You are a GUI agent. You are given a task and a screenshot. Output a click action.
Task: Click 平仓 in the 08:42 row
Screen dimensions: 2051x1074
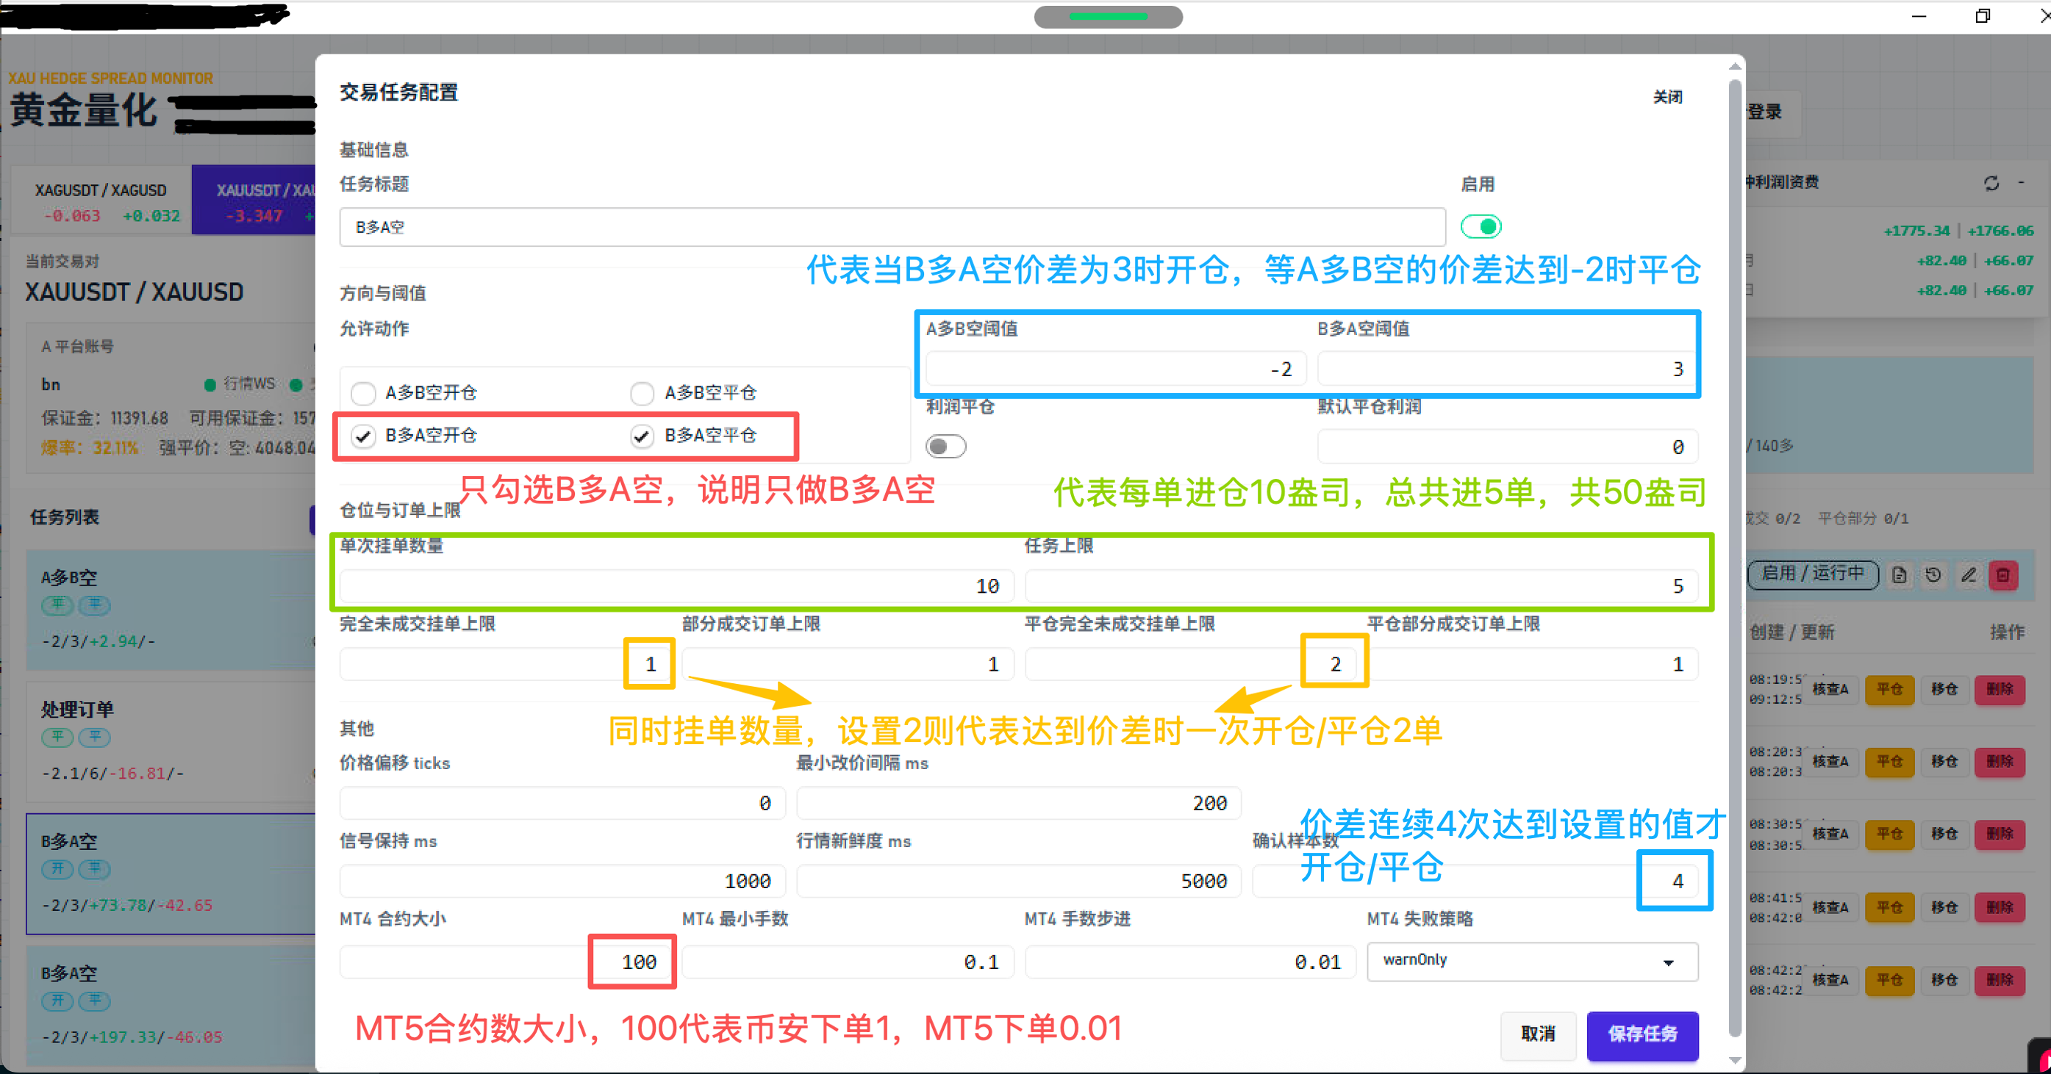(1889, 979)
